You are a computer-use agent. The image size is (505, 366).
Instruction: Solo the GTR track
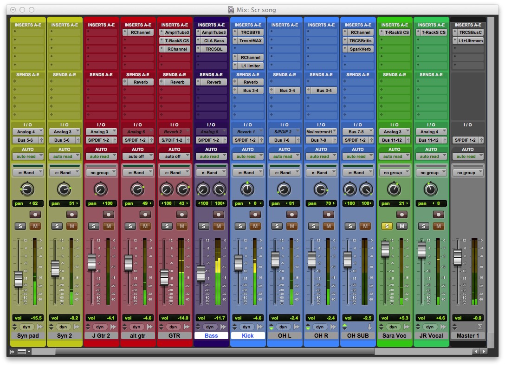(167, 226)
